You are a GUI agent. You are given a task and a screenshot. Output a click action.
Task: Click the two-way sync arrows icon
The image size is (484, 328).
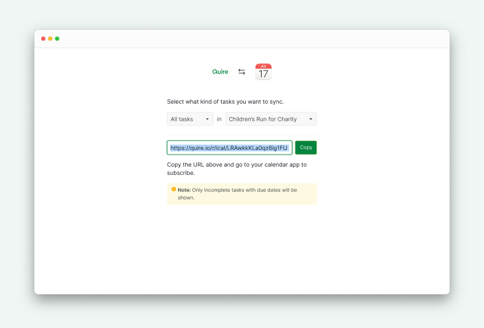(242, 72)
